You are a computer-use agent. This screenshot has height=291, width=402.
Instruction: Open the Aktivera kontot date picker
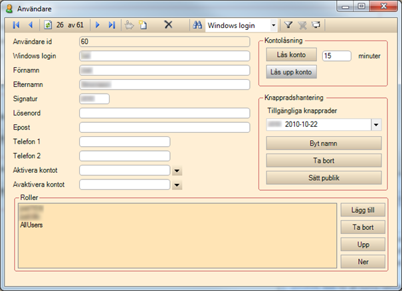177,170
